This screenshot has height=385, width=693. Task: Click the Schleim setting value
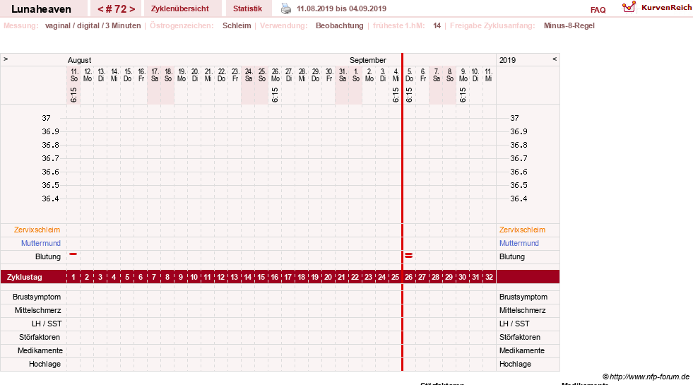tap(237, 25)
